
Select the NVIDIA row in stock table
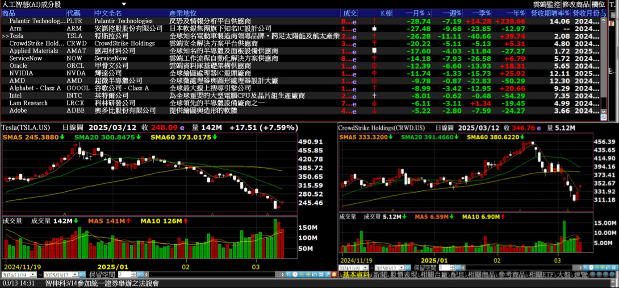[300, 73]
